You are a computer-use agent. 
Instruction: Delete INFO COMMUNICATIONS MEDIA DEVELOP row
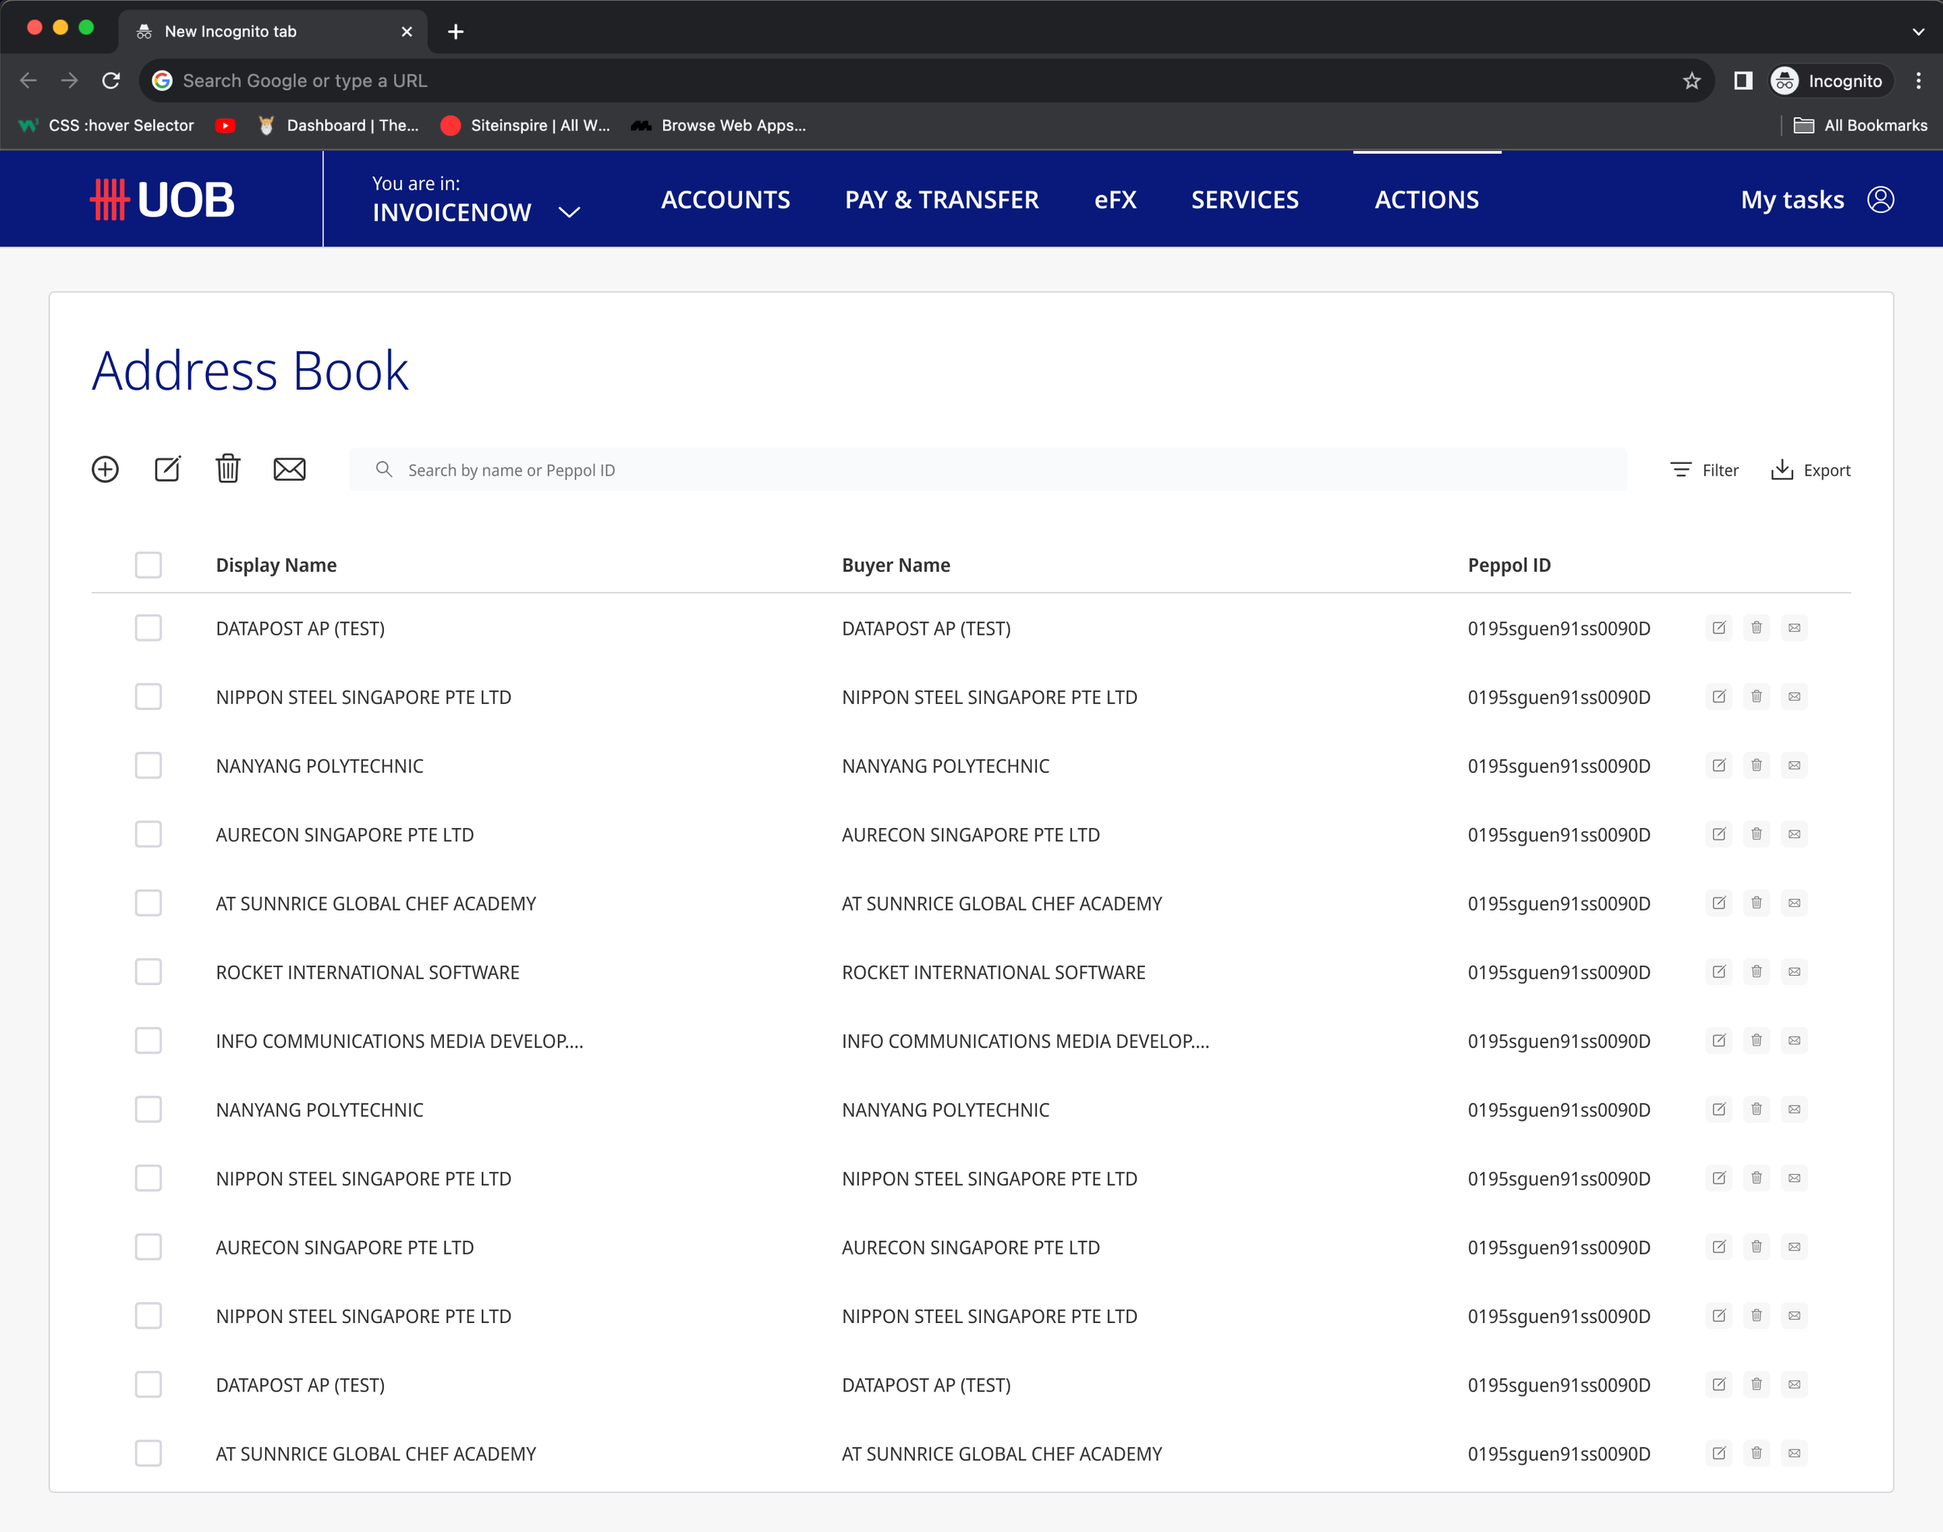pos(1756,1040)
